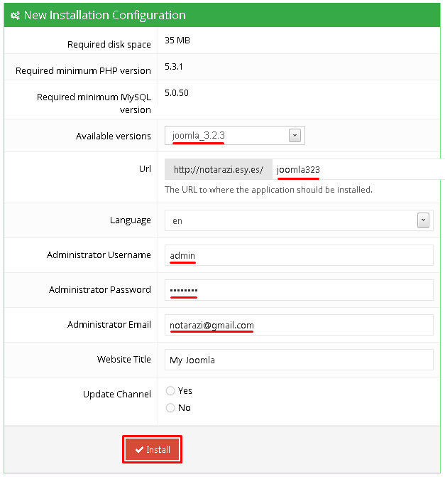Open the Available versions dropdown arrow

(x=295, y=135)
